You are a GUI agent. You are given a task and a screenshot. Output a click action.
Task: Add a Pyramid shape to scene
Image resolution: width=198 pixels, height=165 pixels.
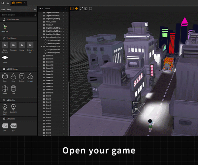click(30, 77)
